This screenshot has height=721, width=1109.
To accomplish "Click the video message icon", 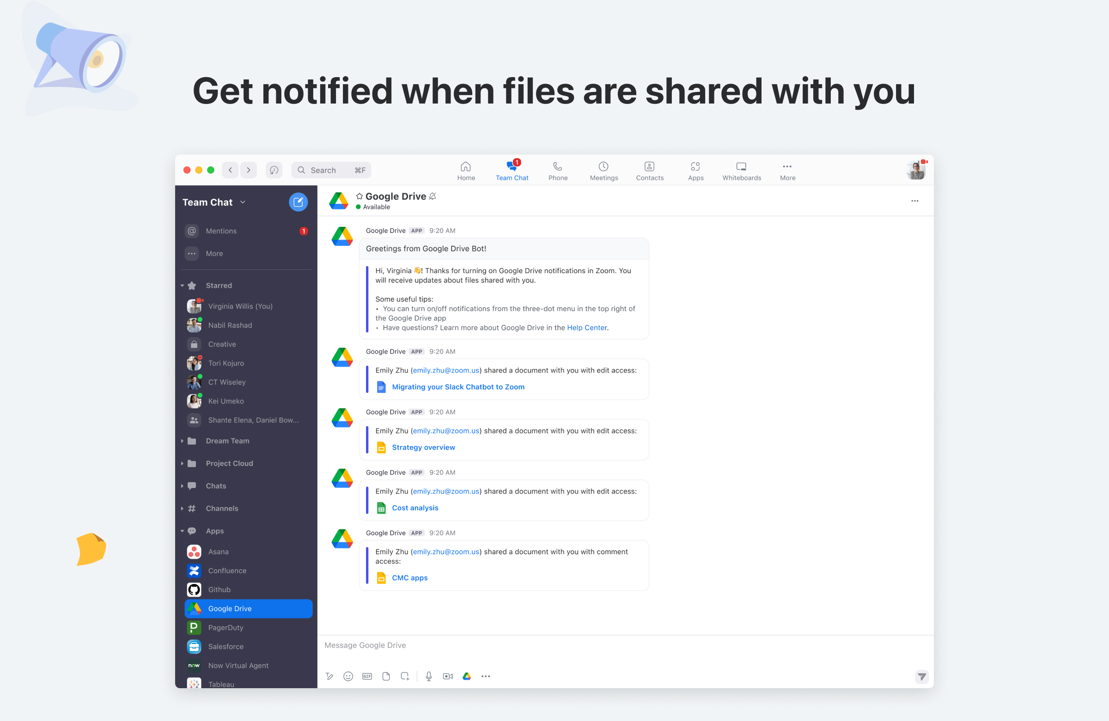I will (x=448, y=676).
